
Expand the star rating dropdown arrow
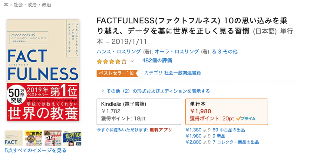[132, 61]
